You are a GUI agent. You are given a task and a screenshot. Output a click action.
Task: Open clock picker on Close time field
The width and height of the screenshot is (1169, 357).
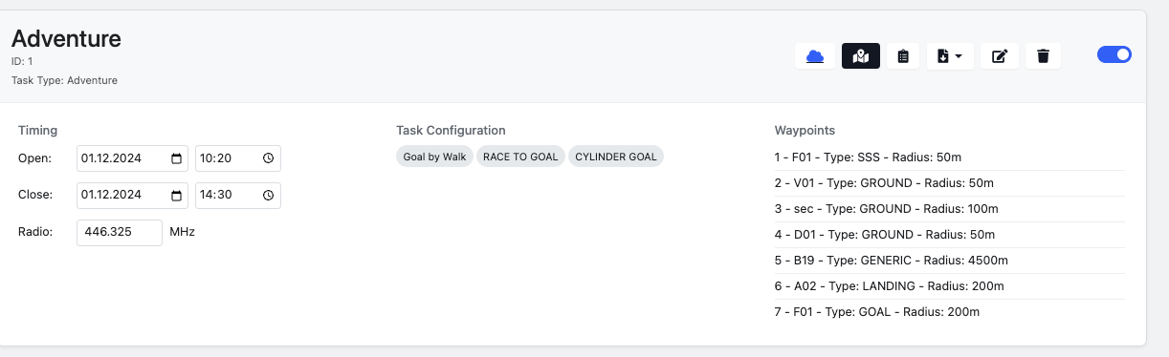pyautogui.click(x=269, y=196)
